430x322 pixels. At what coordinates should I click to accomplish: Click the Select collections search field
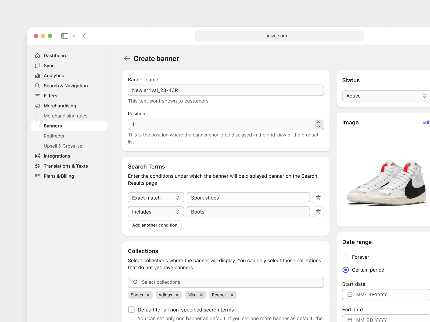click(x=226, y=282)
